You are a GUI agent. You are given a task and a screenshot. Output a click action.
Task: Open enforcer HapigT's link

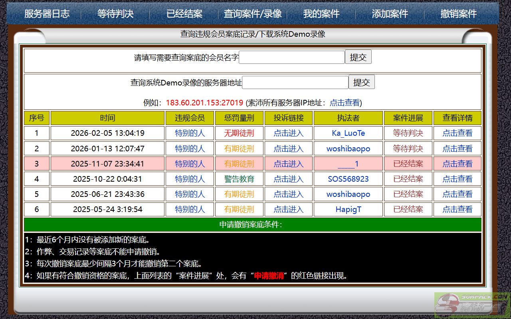(x=348, y=209)
